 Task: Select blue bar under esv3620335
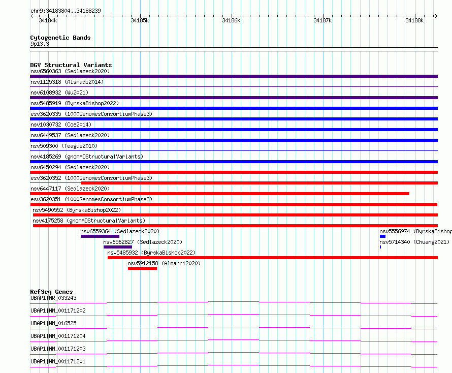[x=234, y=119]
